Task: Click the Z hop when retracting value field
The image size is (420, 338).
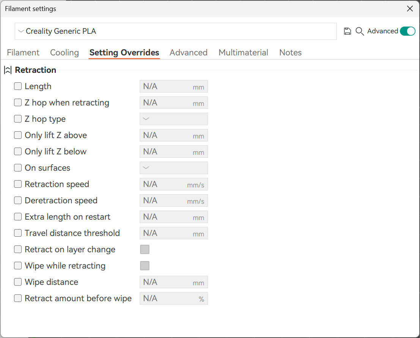Action: [173, 103]
